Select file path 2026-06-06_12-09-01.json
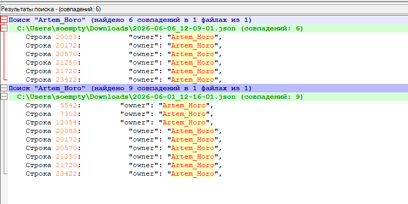This screenshot has height=204, width=408. [x=160, y=28]
